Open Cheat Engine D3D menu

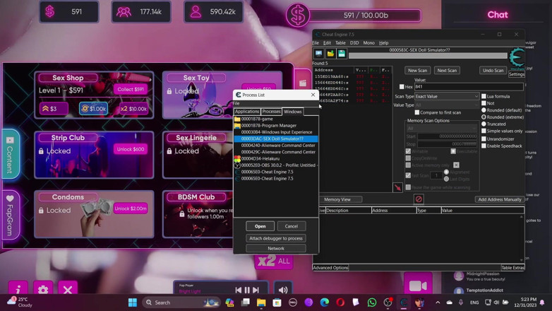click(354, 42)
